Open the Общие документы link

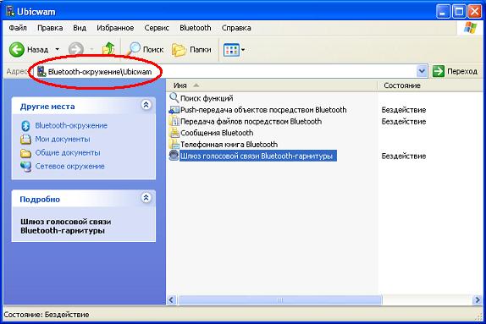pos(68,153)
